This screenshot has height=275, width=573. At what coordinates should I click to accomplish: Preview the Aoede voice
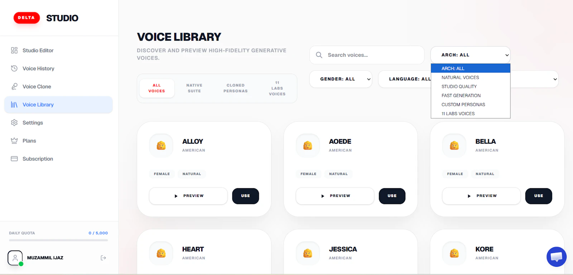[335, 196]
